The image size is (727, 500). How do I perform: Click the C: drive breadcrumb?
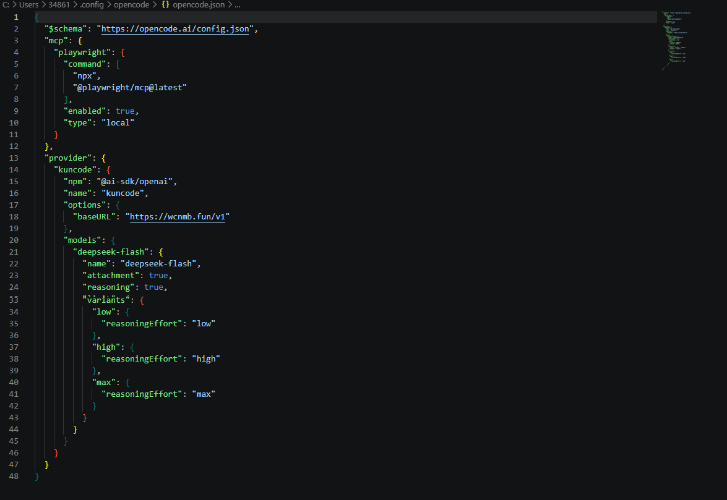(x=6, y=4)
